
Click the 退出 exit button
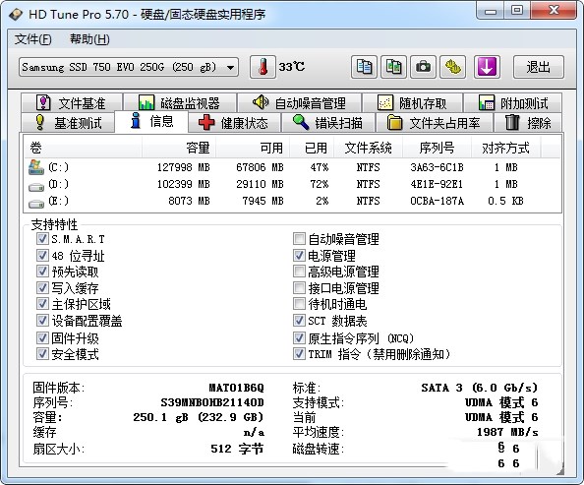(x=538, y=67)
